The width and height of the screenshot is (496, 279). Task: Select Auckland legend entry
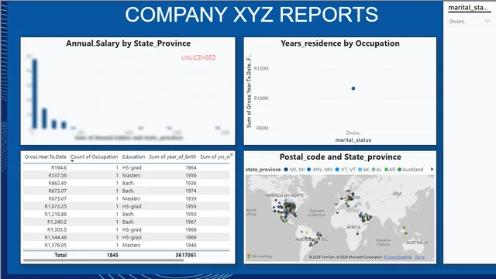click(410, 170)
